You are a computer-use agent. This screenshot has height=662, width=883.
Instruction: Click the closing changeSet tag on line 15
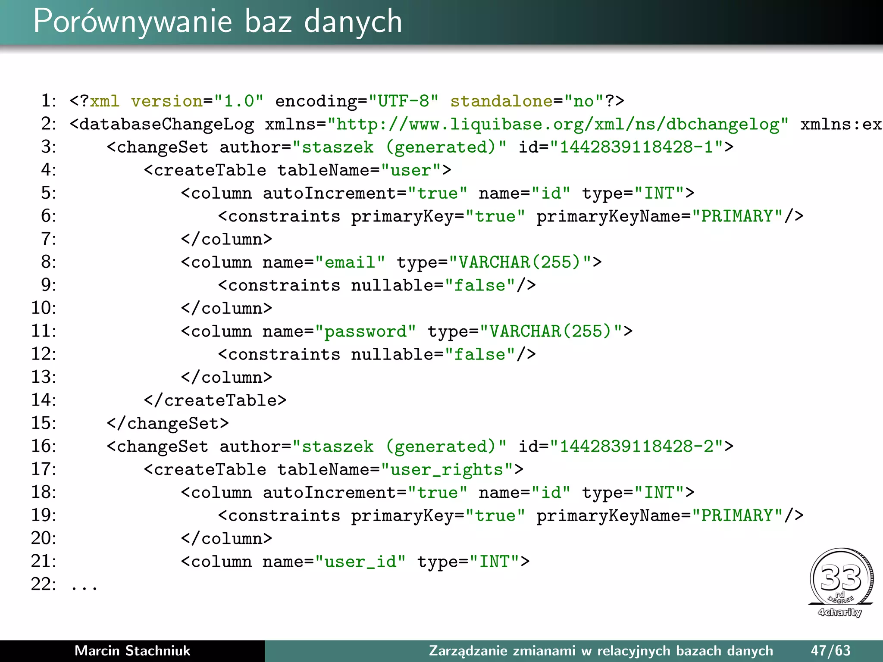(168, 424)
